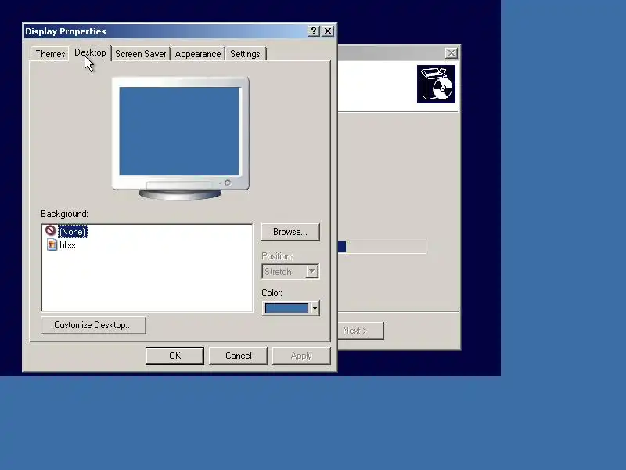
Task: Select the bliss background entry
Action: pyautogui.click(x=67, y=245)
